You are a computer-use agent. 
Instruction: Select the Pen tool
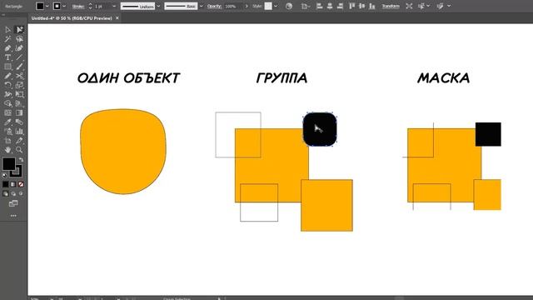[x=7, y=48]
